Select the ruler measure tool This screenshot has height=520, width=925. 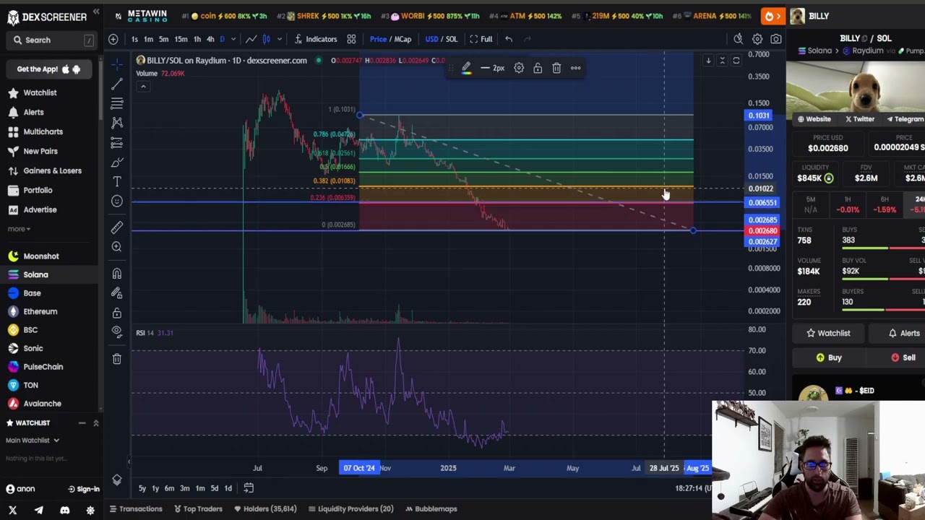point(117,227)
